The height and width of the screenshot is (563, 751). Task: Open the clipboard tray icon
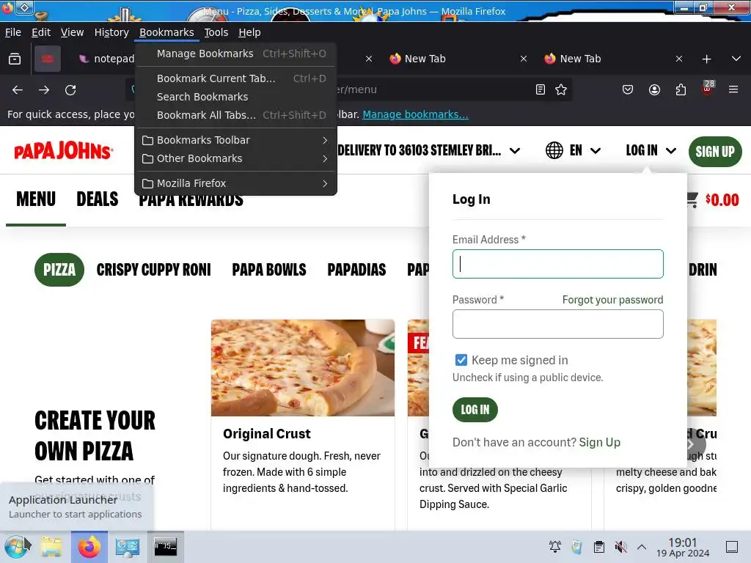(598, 547)
